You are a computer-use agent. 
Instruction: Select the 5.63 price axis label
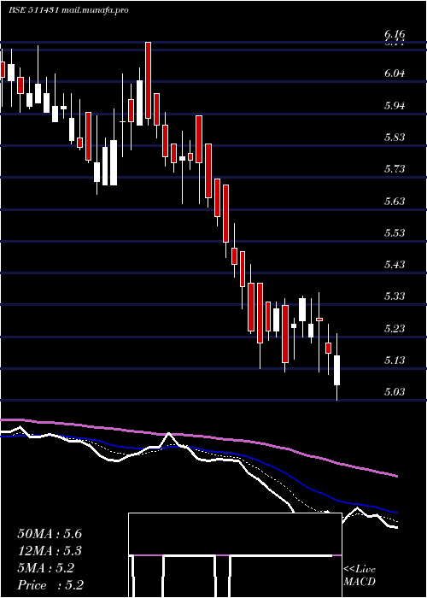pos(395,201)
